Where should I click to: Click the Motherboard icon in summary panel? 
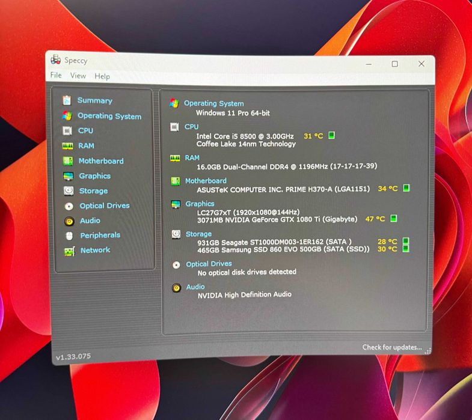175,181
